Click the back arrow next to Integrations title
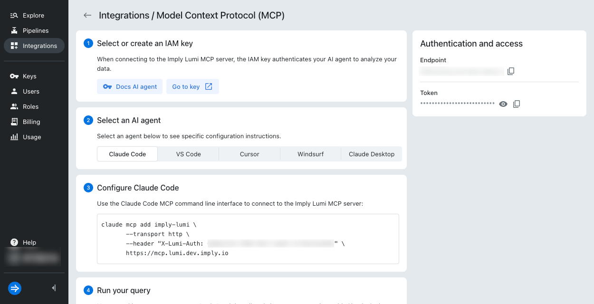594x304 pixels. (87, 15)
